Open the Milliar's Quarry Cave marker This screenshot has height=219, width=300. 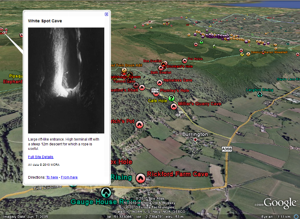point(174,107)
